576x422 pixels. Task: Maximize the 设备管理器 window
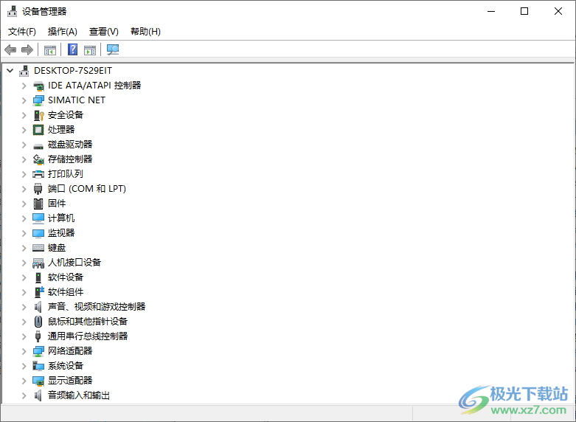[524, 11]
